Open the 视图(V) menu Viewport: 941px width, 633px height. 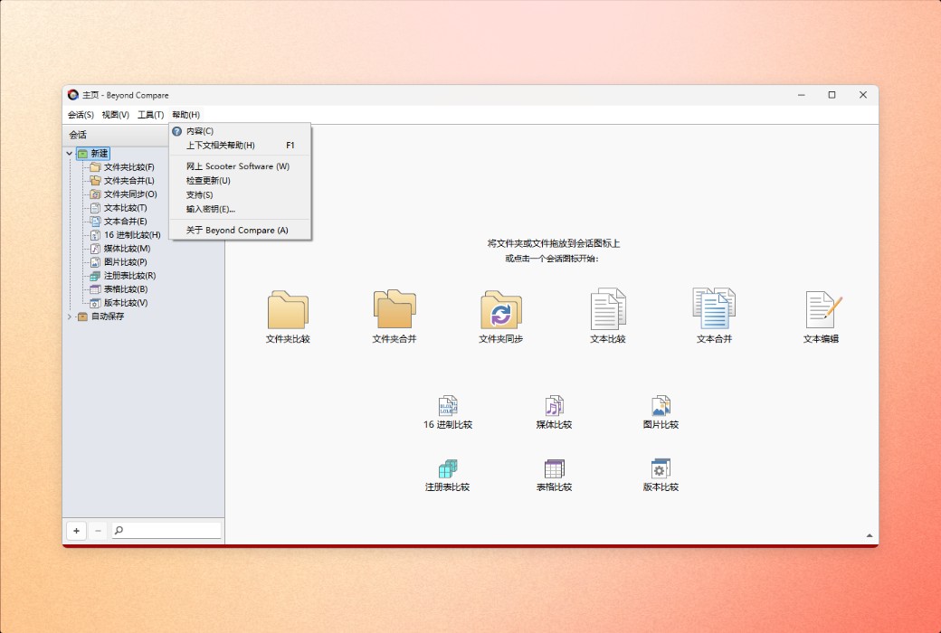[115, 115]
